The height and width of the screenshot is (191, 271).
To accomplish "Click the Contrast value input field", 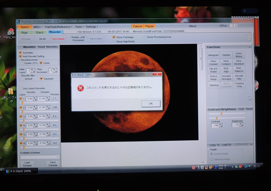I will [215, 125].
